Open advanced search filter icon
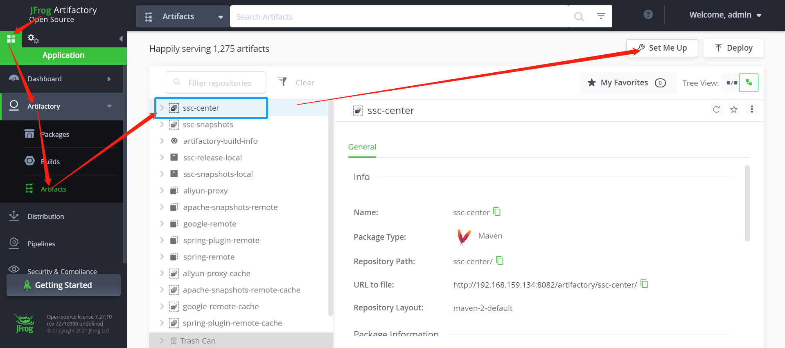 click(601, 16)
